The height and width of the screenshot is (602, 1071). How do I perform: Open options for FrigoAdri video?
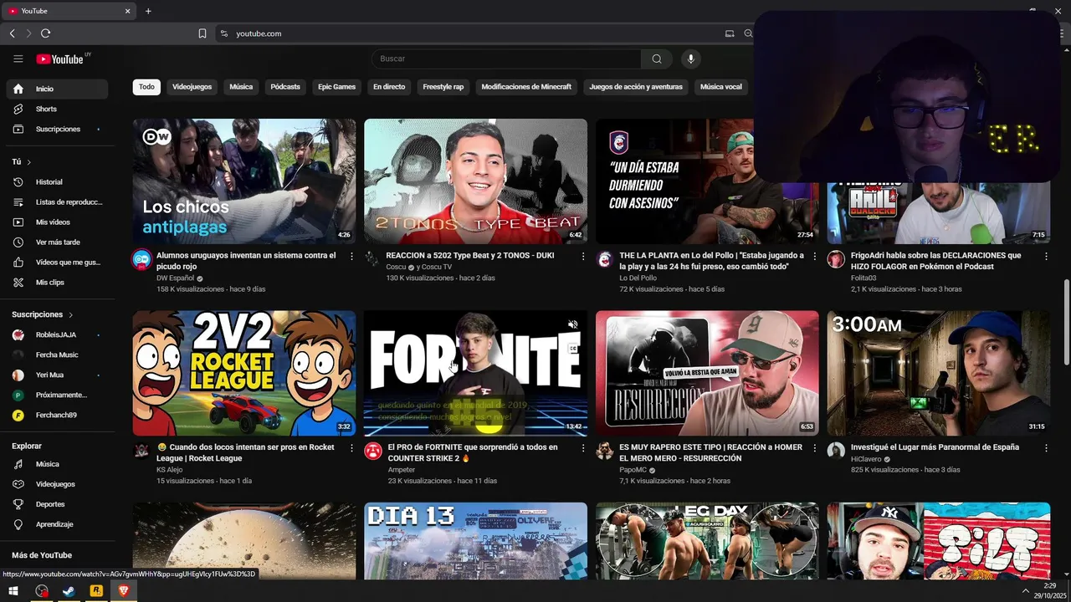[x=1046, y=256]
